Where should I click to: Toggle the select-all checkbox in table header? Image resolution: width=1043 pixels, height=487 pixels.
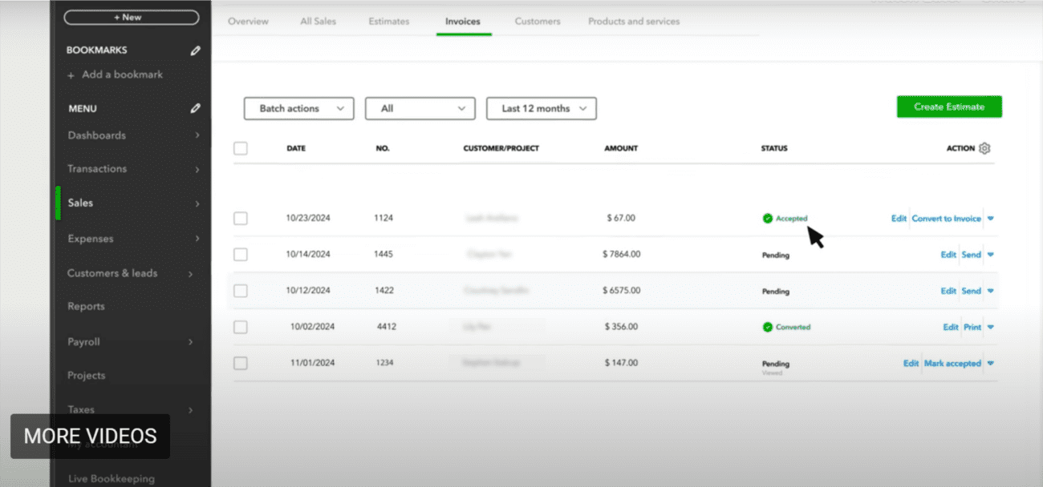(x=241, y=148)
